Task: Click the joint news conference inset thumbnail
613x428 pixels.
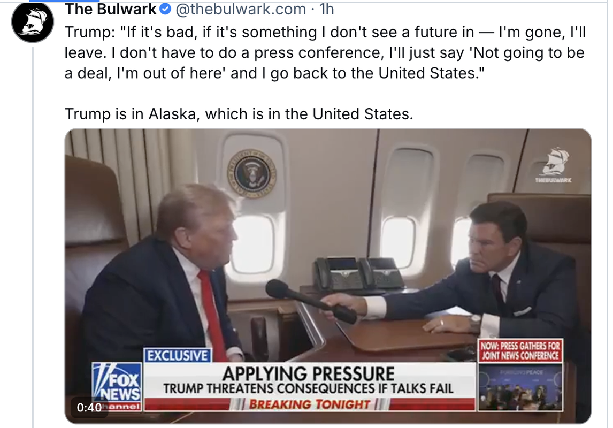Action: [x=520, y=387]
